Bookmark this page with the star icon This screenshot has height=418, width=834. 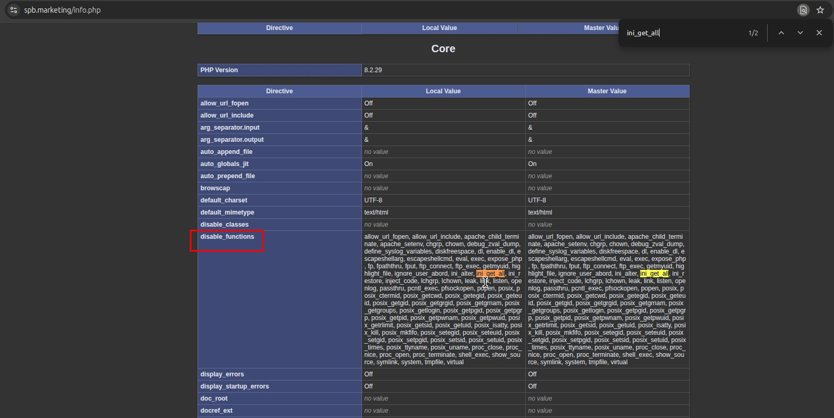tap(820, 10)
